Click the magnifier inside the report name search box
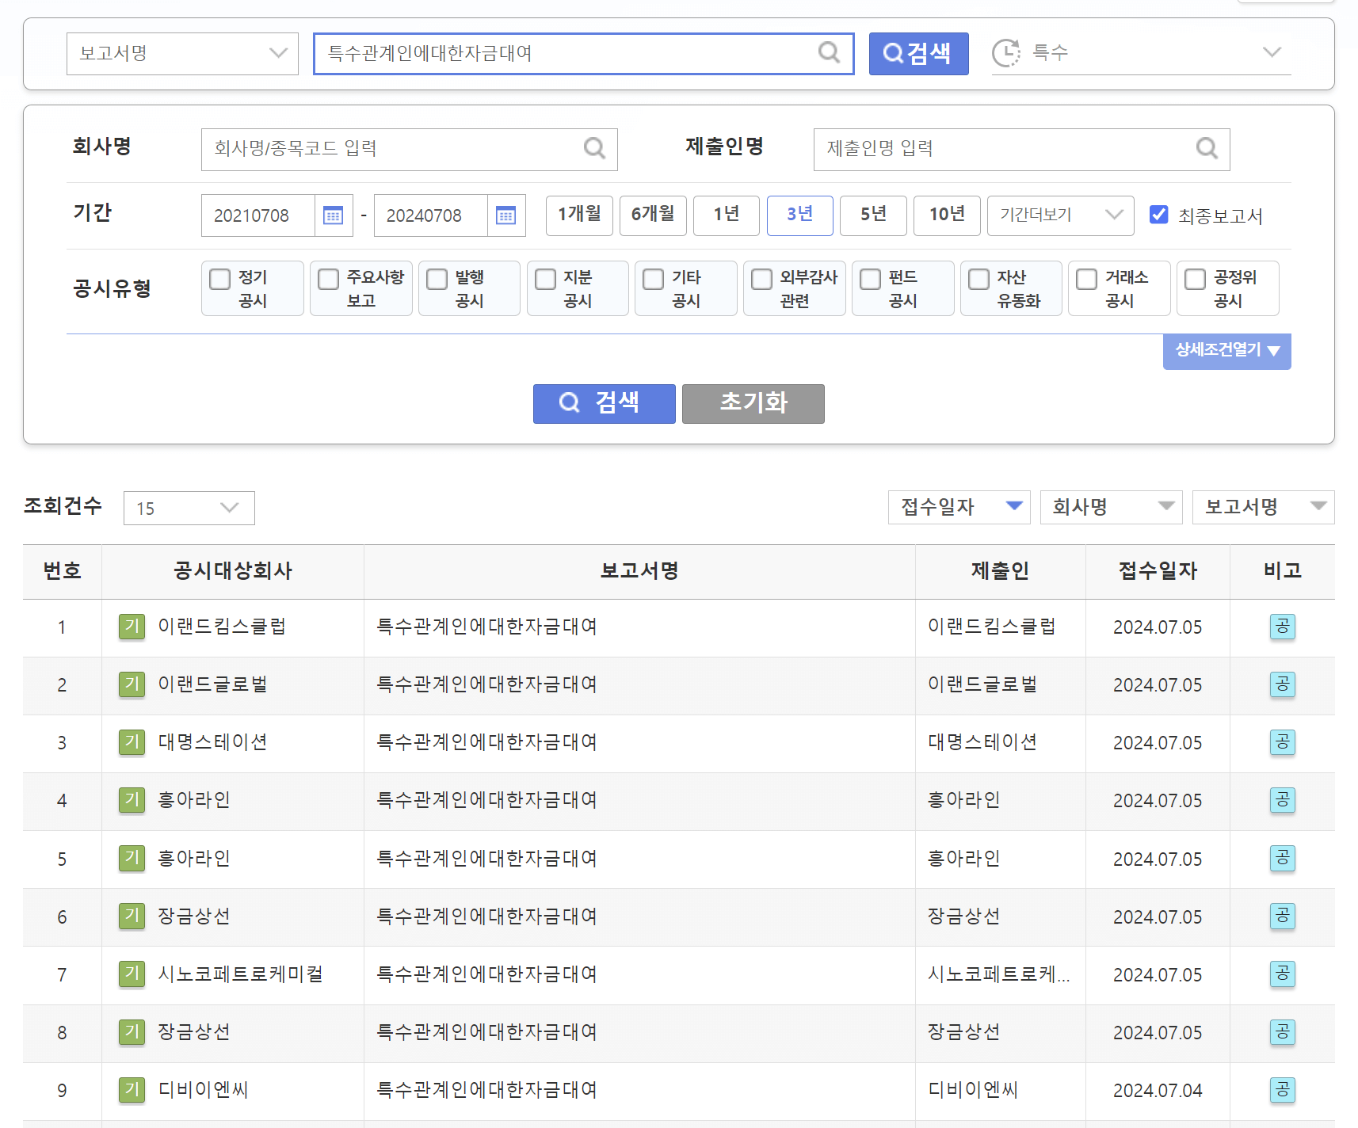 829,53
